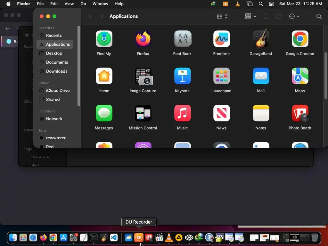Open the Mail app

(261, 76)
